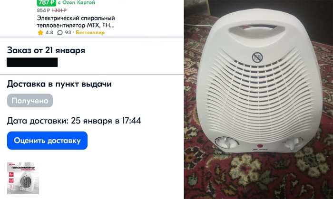
Task: Click the red indicator light on heater
Action: coord(260,146)
